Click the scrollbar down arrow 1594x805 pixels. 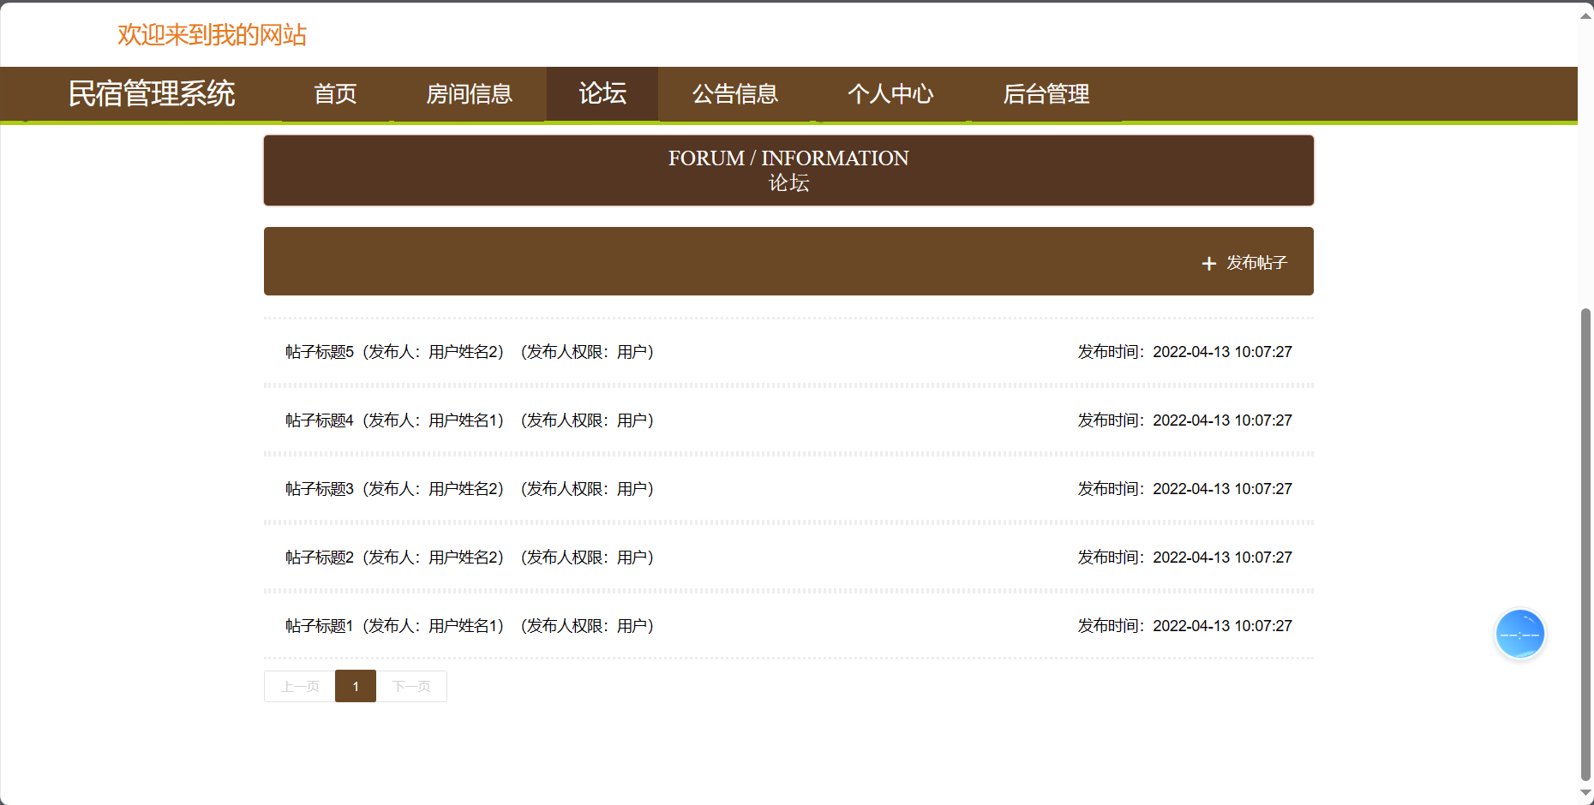point(1585,794)
